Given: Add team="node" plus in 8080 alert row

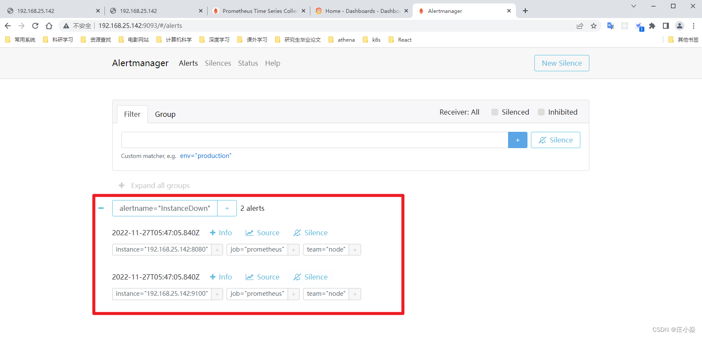Looking at the screenshot, I should [355, 250].
